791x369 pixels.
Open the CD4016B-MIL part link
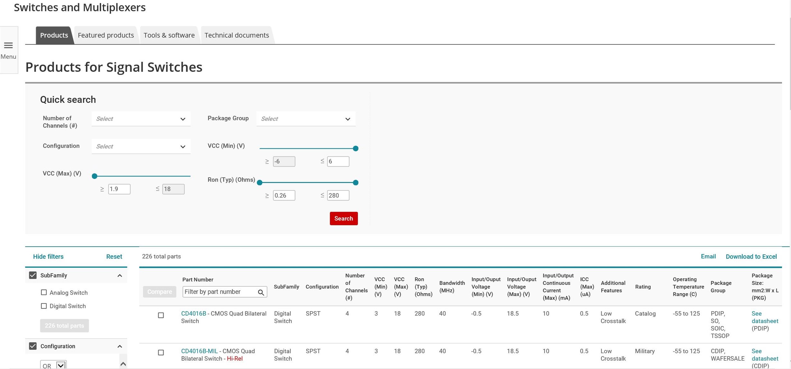199,351
